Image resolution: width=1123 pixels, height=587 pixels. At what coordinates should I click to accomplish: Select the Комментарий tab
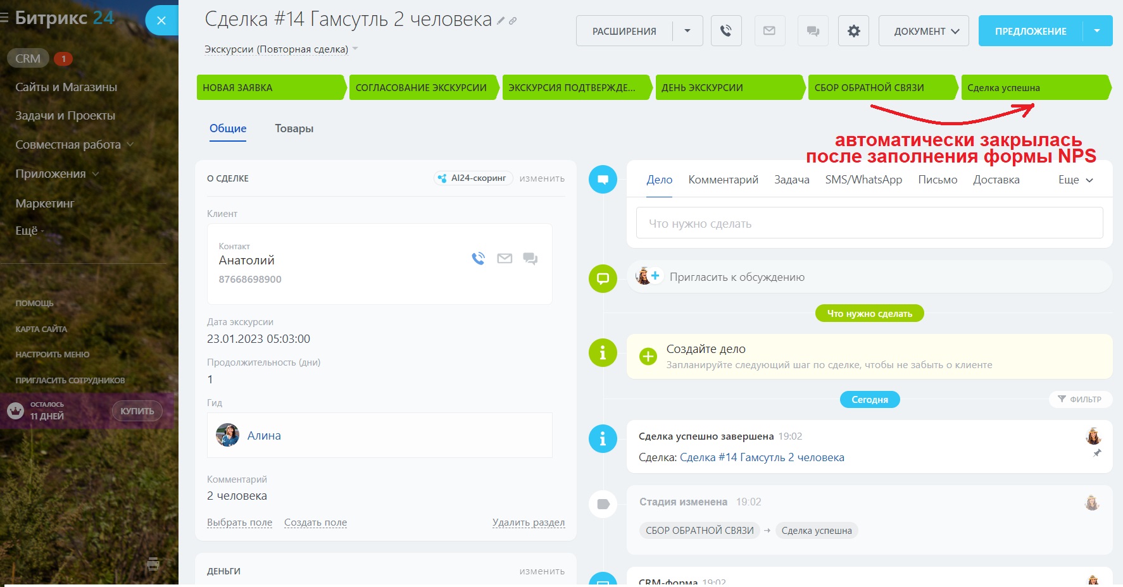pyautogui.click(x=723, y=180)
